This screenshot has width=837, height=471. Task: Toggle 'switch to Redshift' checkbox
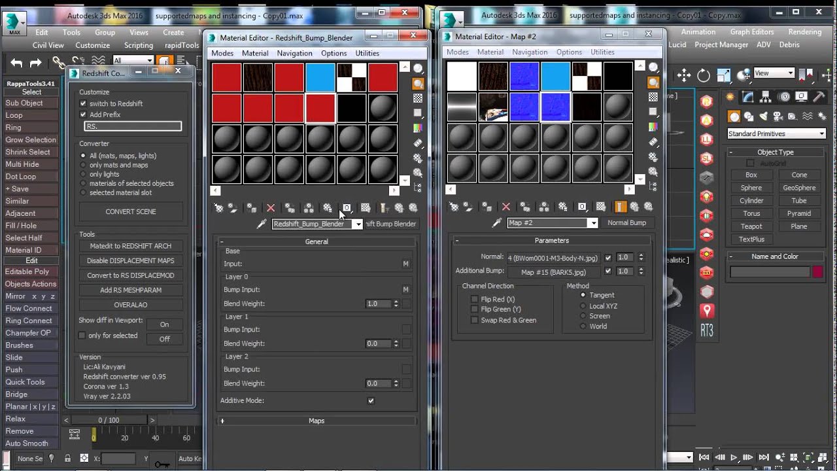pyautogui.click(x=83, y=103)
